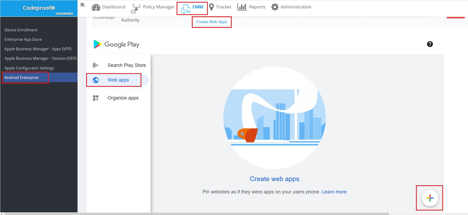Open the Policy Manager tab
Viewport: 468px width, 215px height.
click(153, 8)
